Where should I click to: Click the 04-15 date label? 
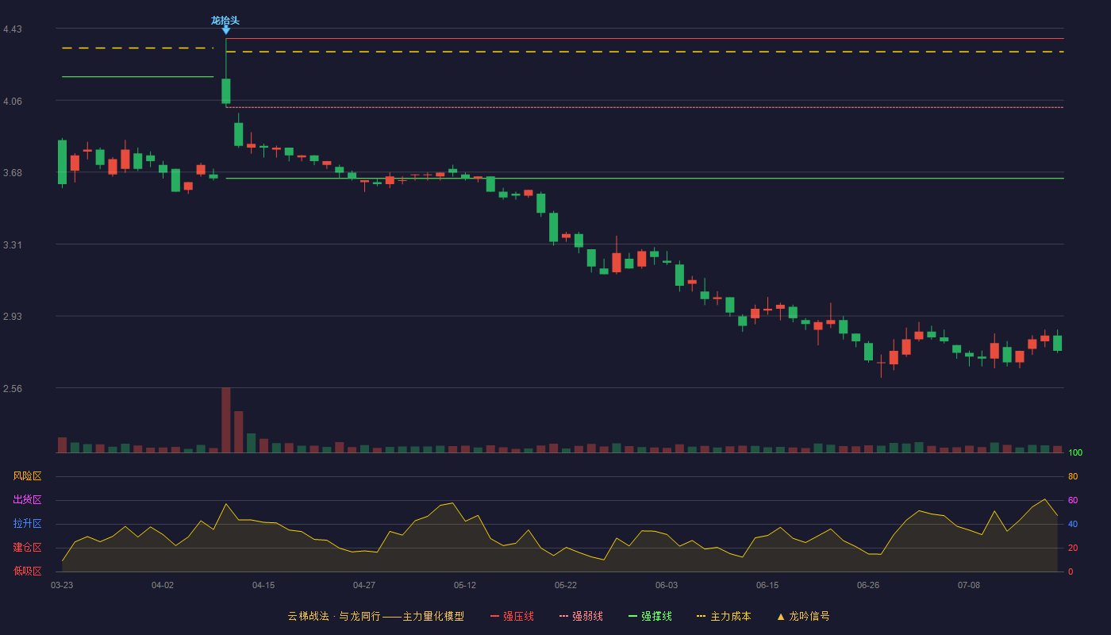263,585
